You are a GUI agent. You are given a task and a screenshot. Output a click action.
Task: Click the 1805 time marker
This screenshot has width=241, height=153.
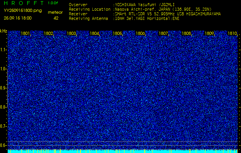pyautogui.click(x=118, y=34)
